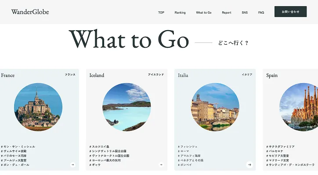Select the #パリのセーヌ河岸 tag
Viewport: 318px width, 175px height.
[14, 156]
